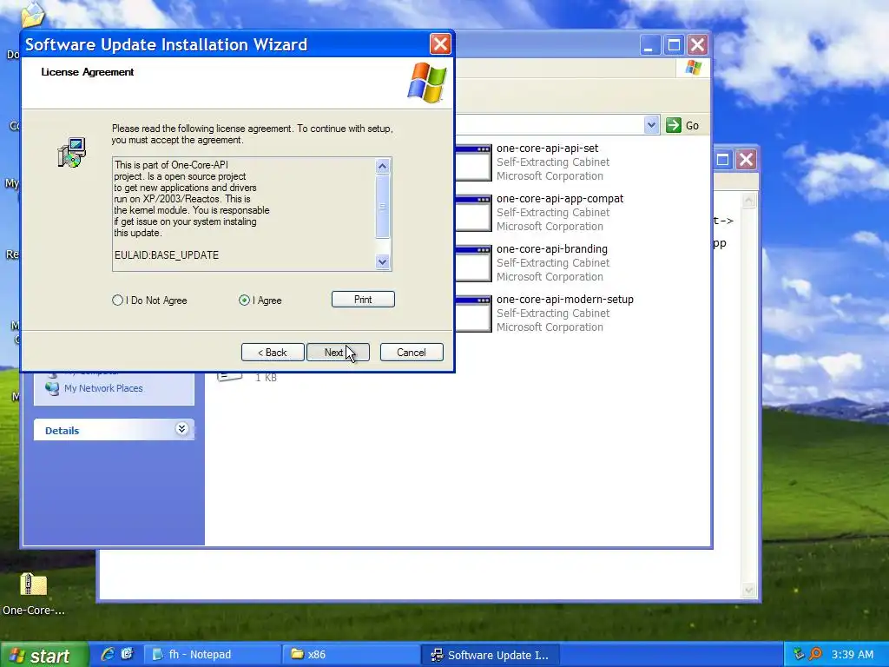
Task: Click the orange magnifier tray icon
Action: pyautogui.click(x=815, y=655)
